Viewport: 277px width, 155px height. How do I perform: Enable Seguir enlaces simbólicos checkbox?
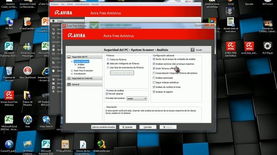click(x=154, y=82)
